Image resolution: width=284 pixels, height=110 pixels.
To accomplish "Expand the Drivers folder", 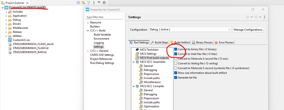I will tap(6, 24).
